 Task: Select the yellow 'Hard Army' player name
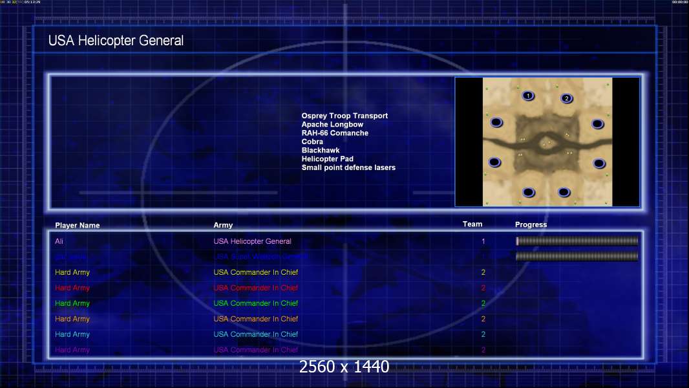72,272
